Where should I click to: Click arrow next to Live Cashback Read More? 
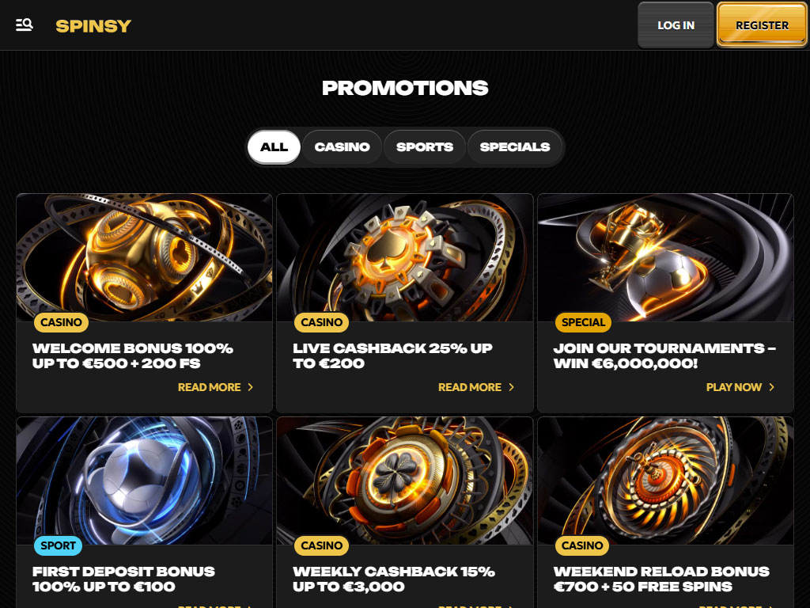point(512,387)
